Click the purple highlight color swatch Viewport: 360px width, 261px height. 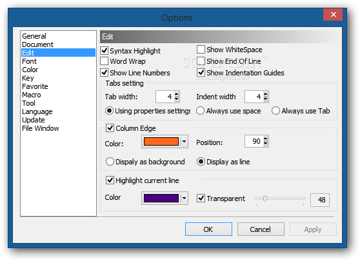tap(161, 198)
